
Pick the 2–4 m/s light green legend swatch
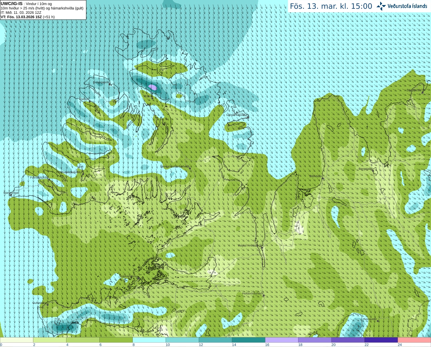click(x=50, y=340)
